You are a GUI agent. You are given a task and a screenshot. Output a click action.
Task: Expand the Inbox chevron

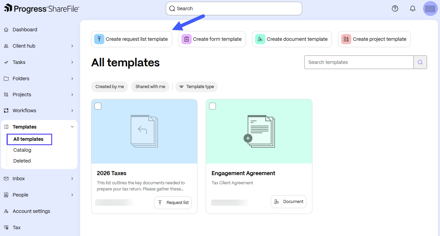(72, 179)
